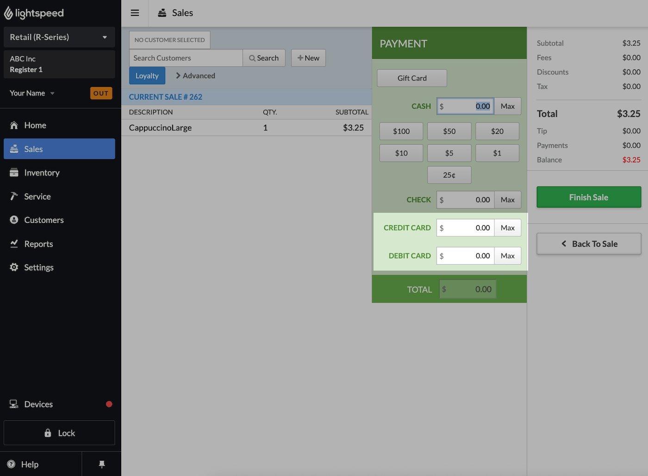Image resolution: width=648 pixels, height=476 pixels.
Task: Click Back To Sale button
Action: [589, 244]
